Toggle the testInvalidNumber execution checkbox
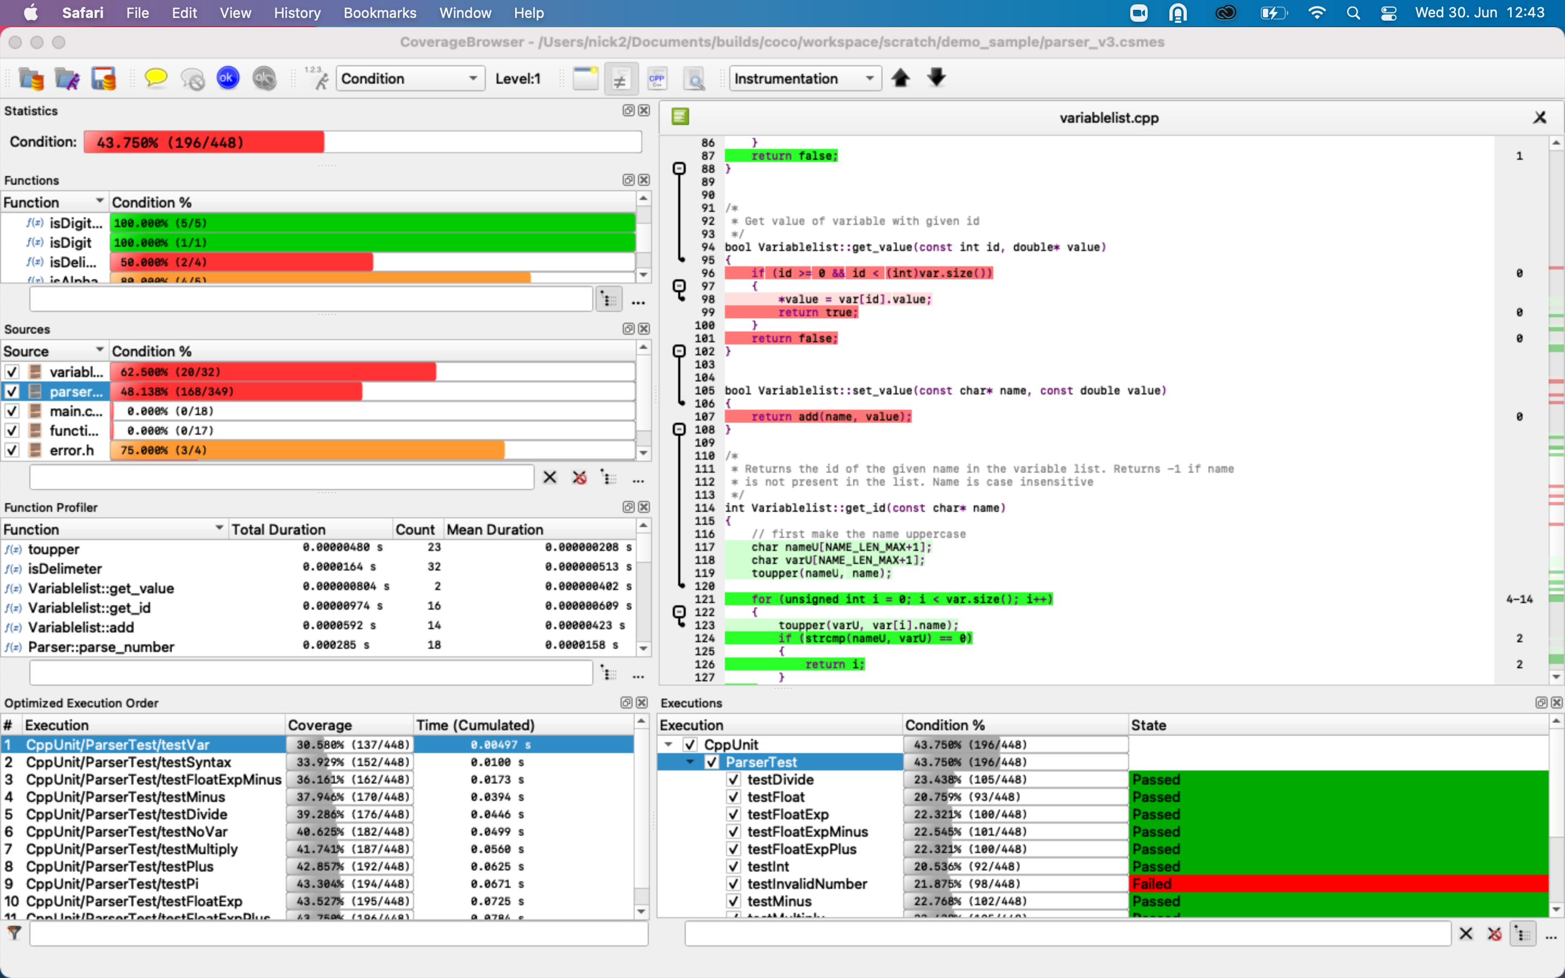 (734, 883)
